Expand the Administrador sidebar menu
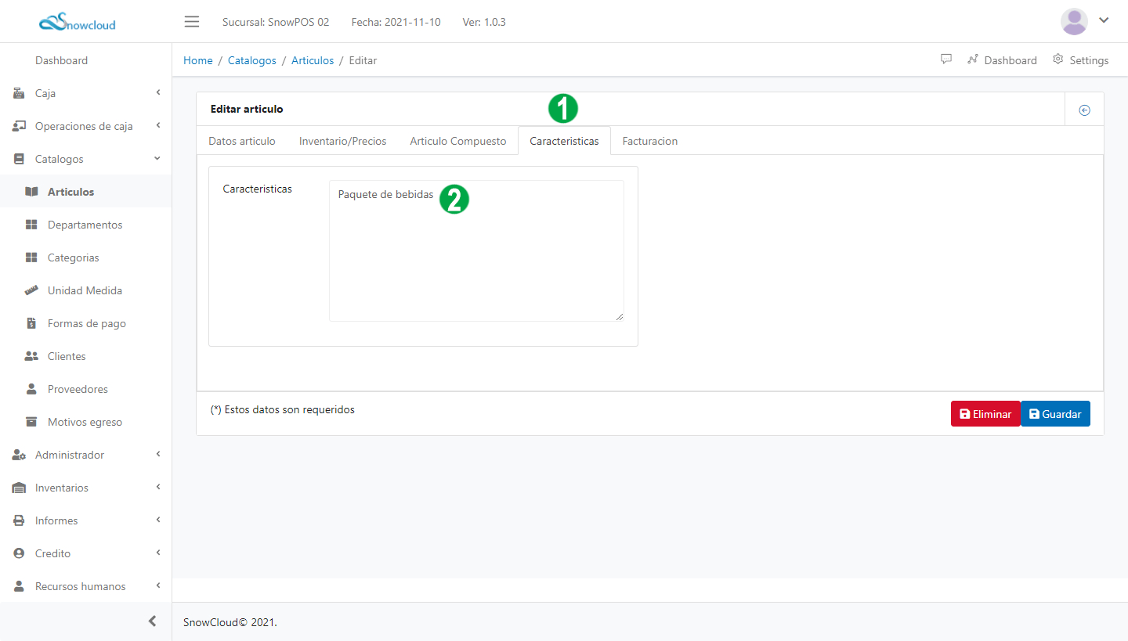Viewport: 1128px width, 641px height. (x=86, y=455)
